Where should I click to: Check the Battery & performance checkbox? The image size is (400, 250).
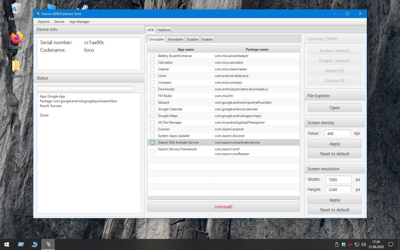[x=152, y=56]
